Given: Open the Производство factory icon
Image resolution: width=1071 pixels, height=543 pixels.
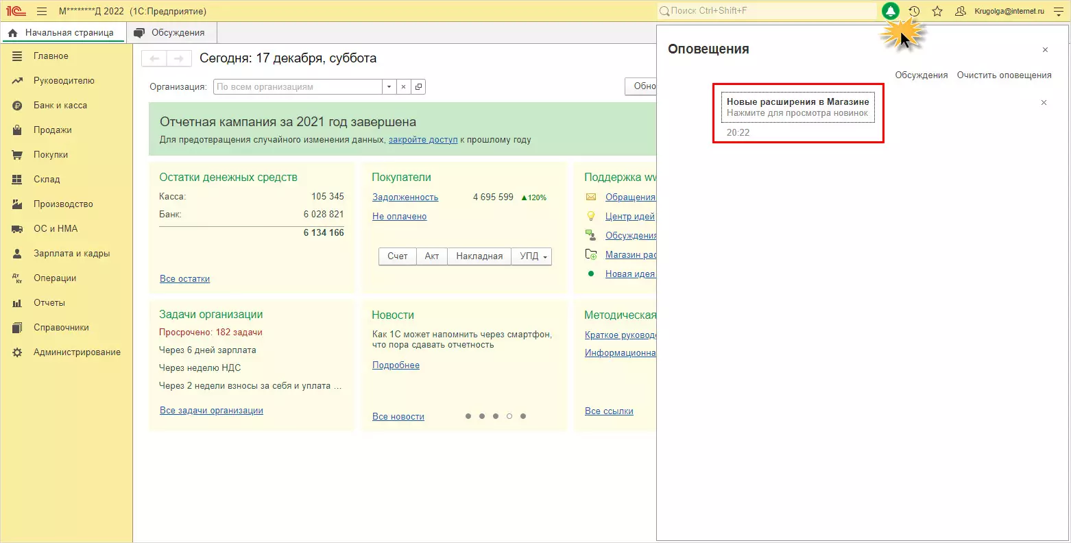Looking at the screenshot, I should [x=17, y=204].
